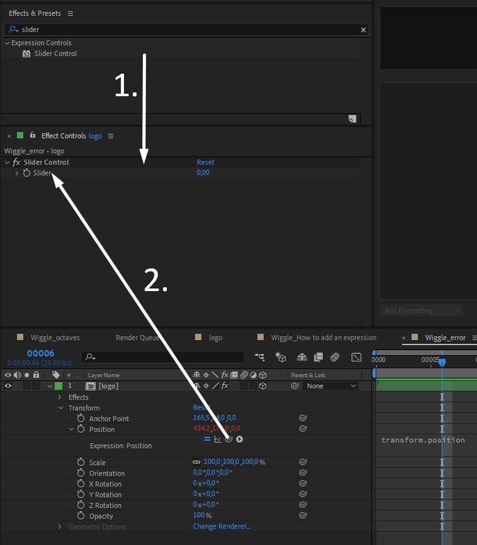Click the Opacity value 100
Image resolution: width=477 pixels, height=545 pixels.
pyautogui.click(x=199, y=515)
